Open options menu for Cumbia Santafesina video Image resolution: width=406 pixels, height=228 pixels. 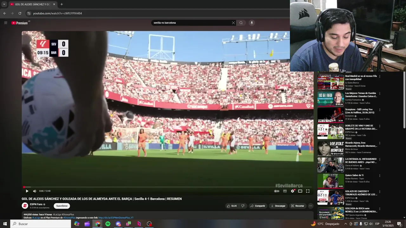[x=380, y=94]
